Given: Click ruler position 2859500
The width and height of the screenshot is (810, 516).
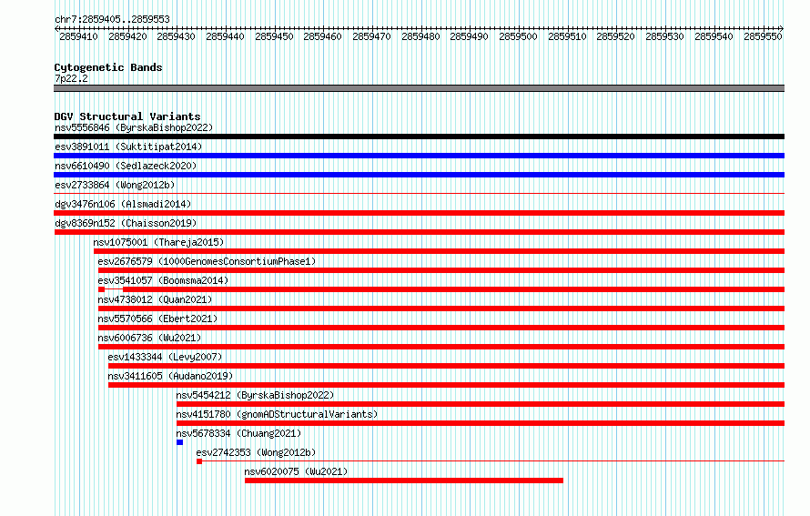Looking at the screenshot, I should coord(518,36).
